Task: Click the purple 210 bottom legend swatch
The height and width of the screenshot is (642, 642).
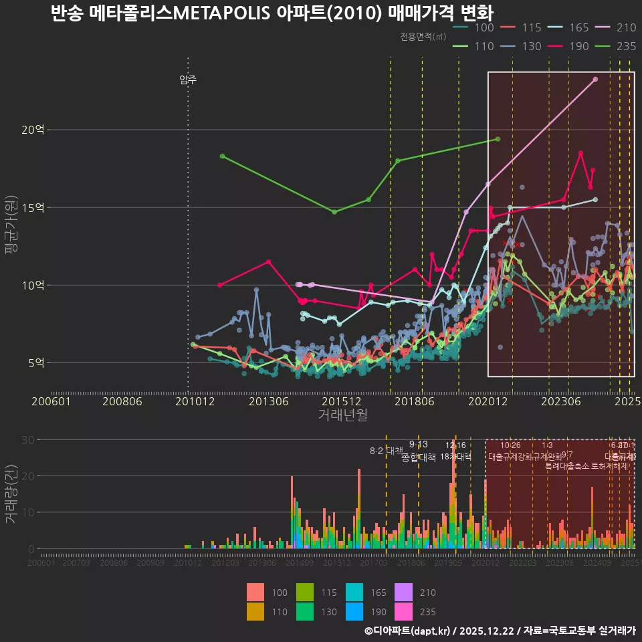Action: coord(404,593)
